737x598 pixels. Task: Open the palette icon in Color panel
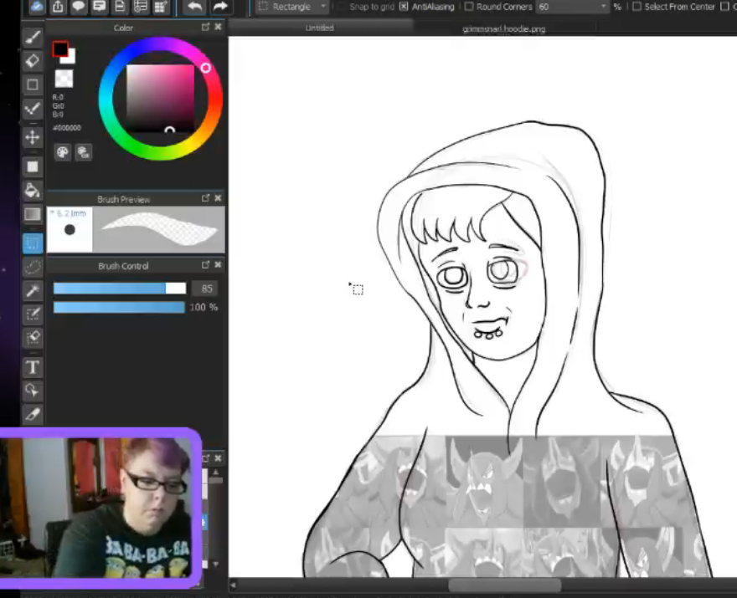tap(63, 152)
